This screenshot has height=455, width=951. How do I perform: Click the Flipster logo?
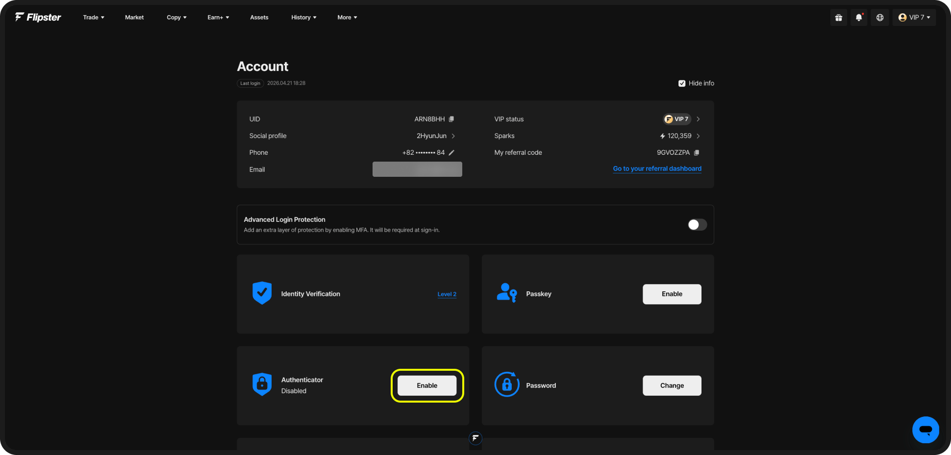pyautogui.click(x=38, y=17)
